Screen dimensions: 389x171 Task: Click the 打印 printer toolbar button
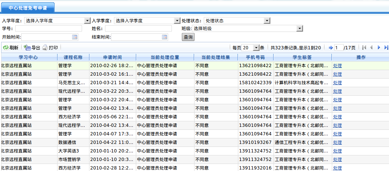coord(50,47)
